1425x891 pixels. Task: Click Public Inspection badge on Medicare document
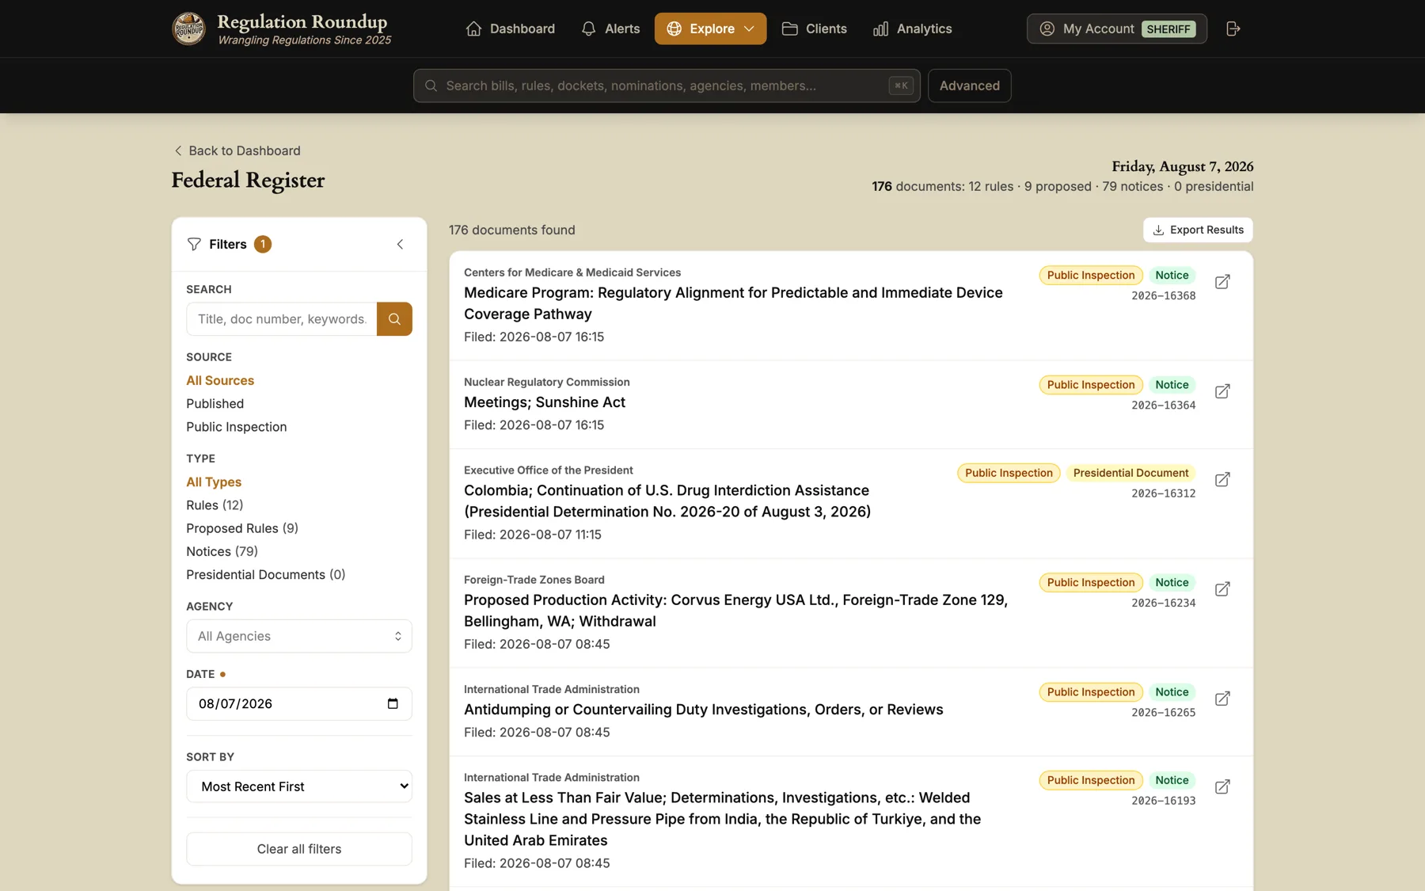point(1090,275)
